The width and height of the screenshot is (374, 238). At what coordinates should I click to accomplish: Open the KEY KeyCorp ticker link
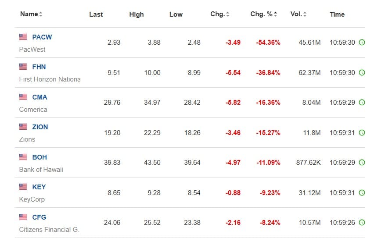39,187
